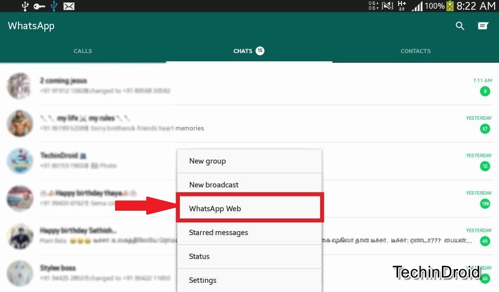Open the 'my life my rules' conversation title

click(85, 118)
